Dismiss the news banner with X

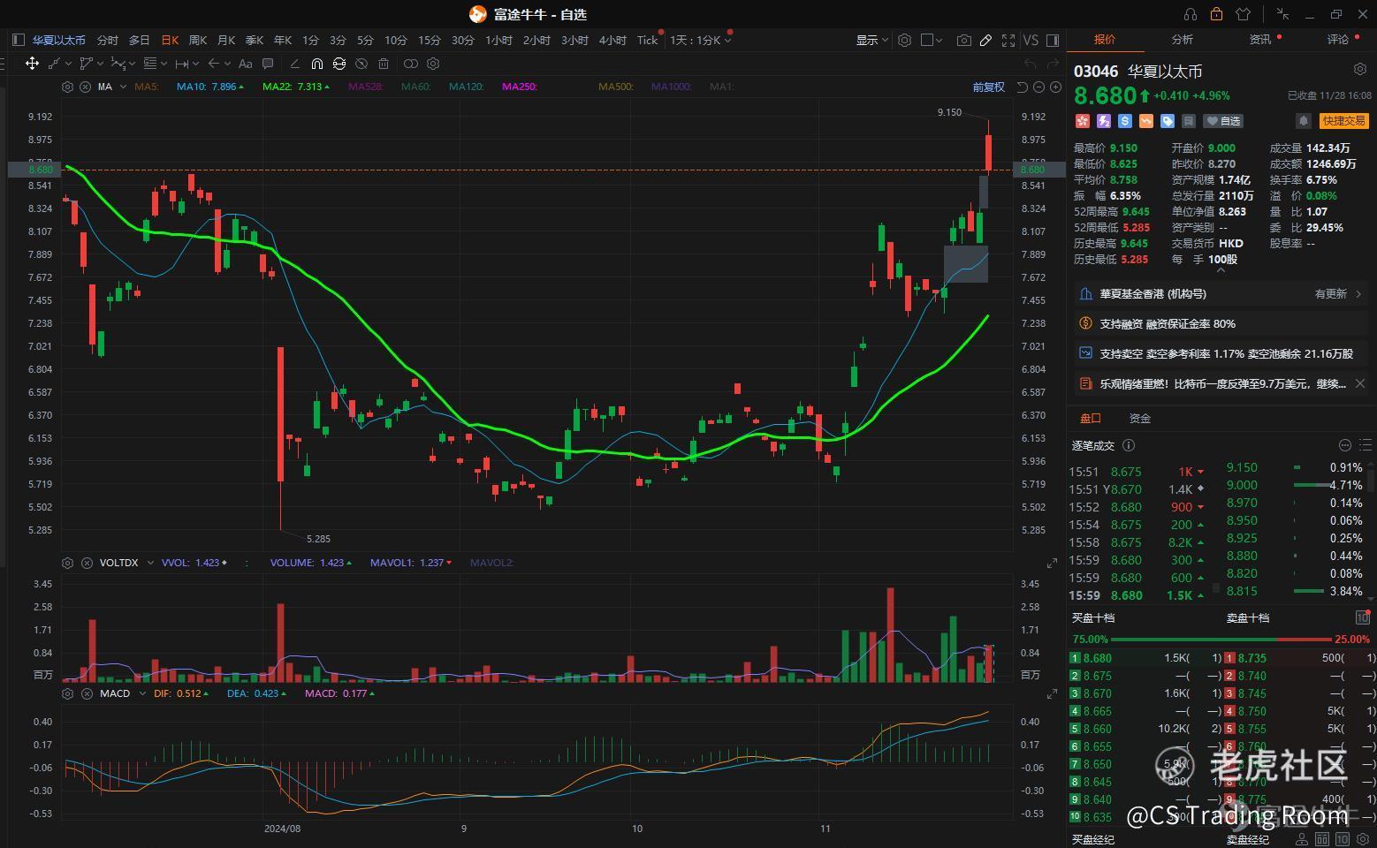[x=1360, y=383]
